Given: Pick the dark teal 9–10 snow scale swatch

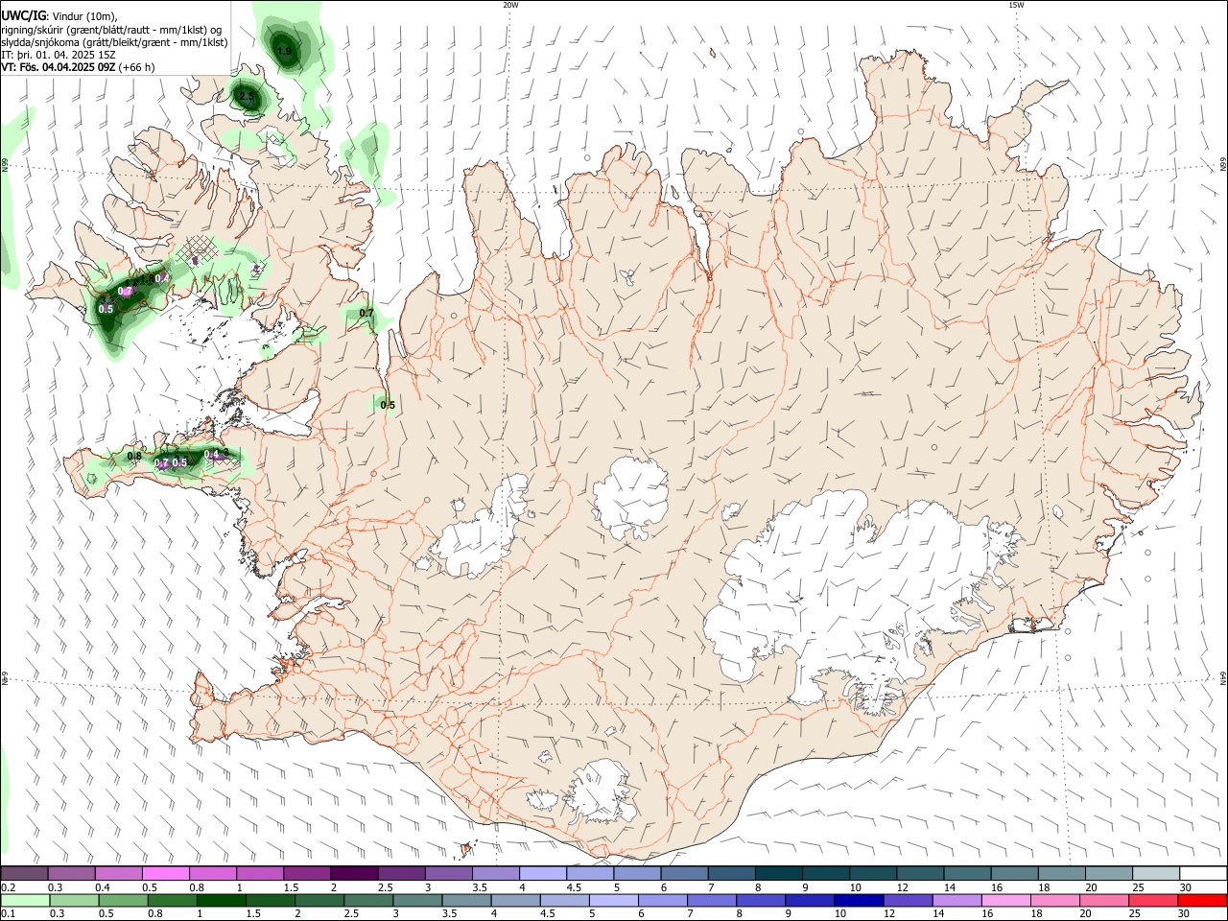Looking at the screenshot, I should tap(826, 873).
